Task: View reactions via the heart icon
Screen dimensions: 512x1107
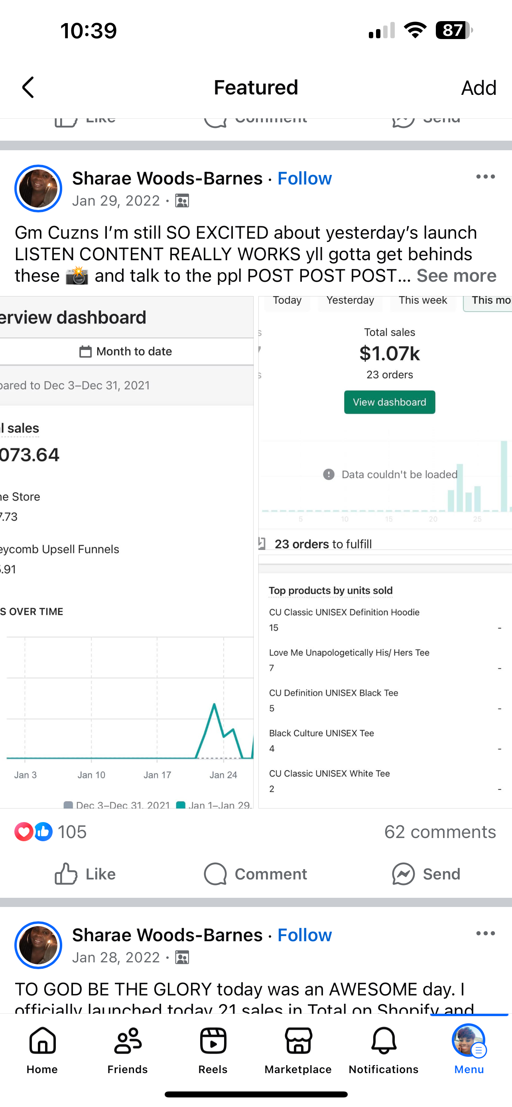Action: [24, 832]
